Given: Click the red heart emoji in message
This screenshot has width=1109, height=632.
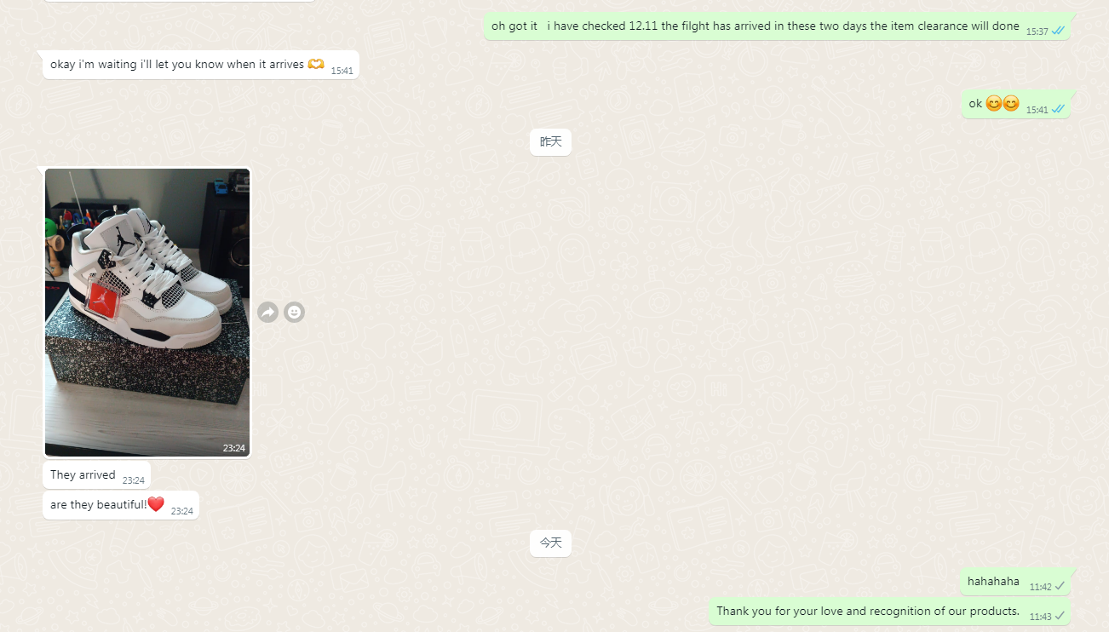Looking at the screenshot, I should 156,504.
